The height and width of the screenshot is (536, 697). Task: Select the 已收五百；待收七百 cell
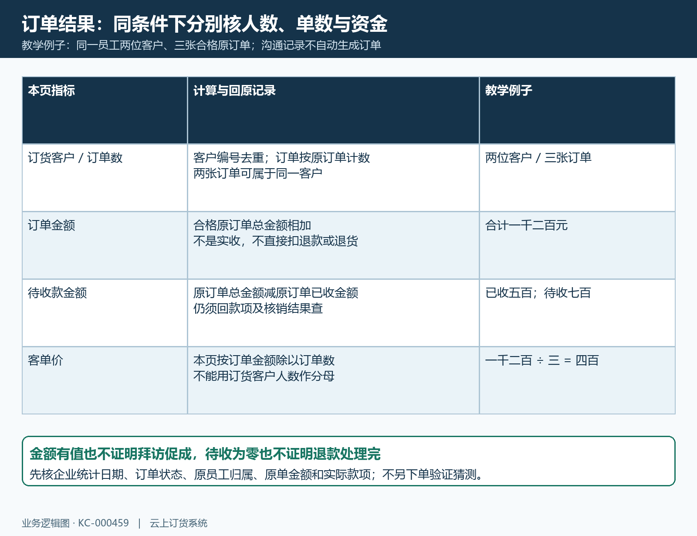(x=577, y=313)
